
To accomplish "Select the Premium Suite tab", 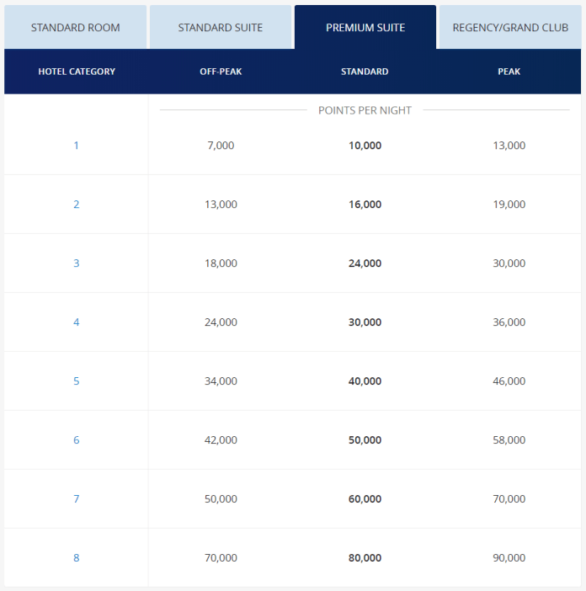I will click(365, 28).
